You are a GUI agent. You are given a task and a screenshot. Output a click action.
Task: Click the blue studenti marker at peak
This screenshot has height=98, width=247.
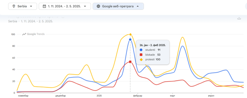[130, 40]
